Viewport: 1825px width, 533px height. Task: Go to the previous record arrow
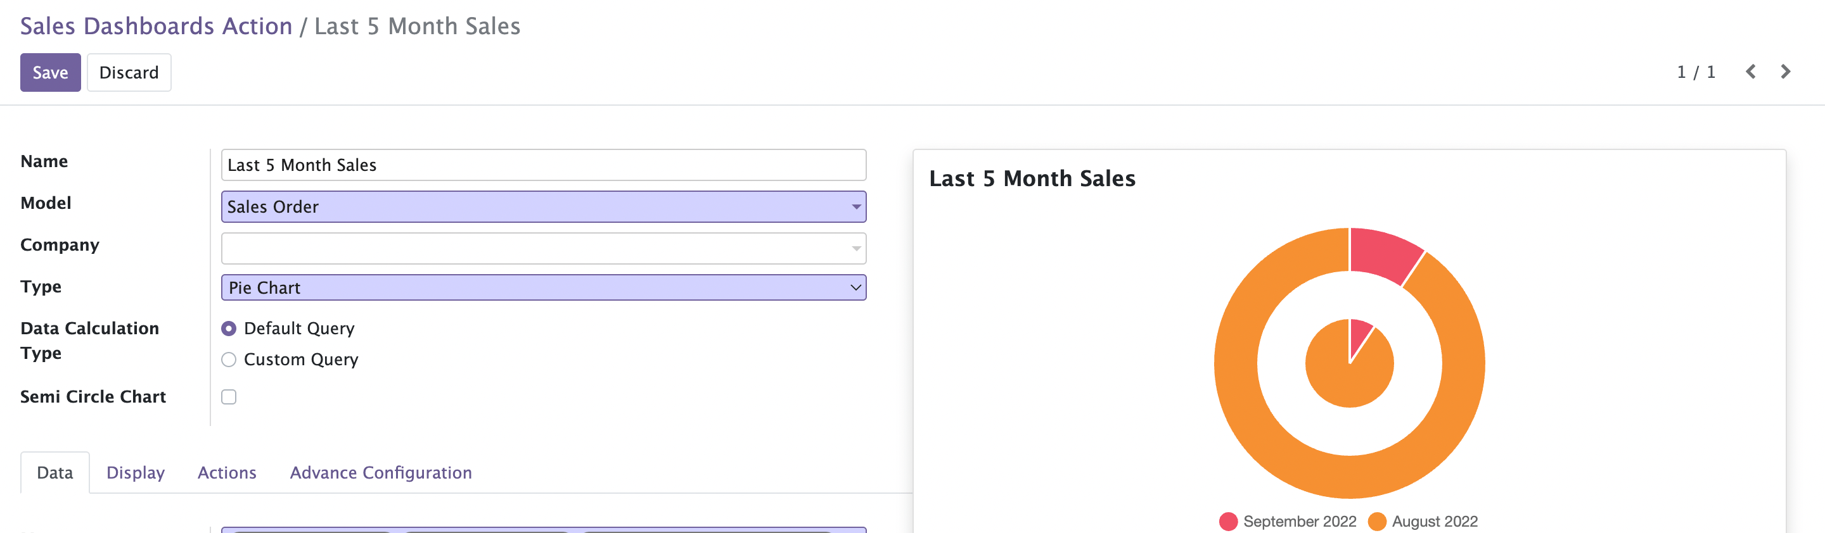[1751, 72]
